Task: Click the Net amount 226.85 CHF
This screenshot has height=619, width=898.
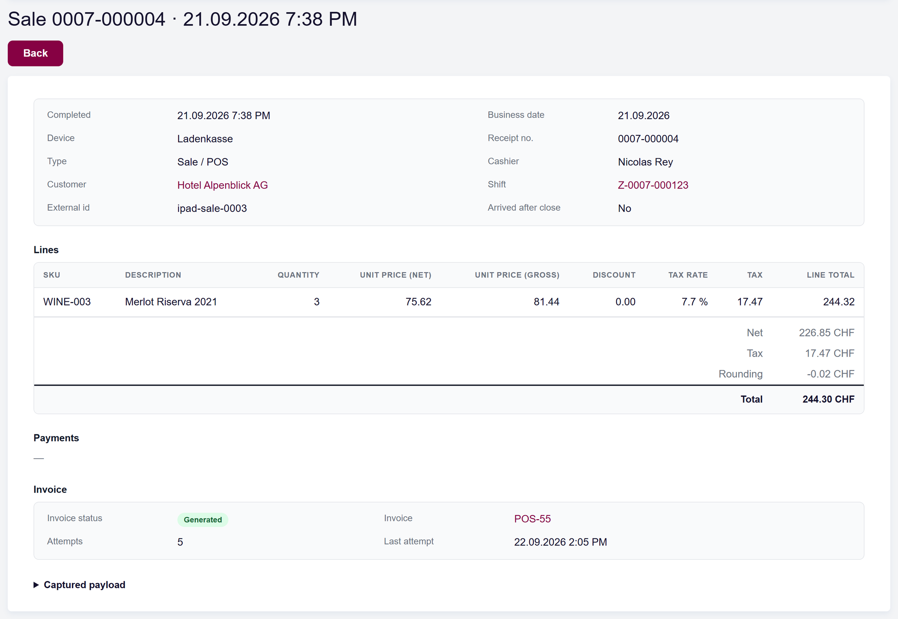Action: pyautogui.click(x=826, y=332)
